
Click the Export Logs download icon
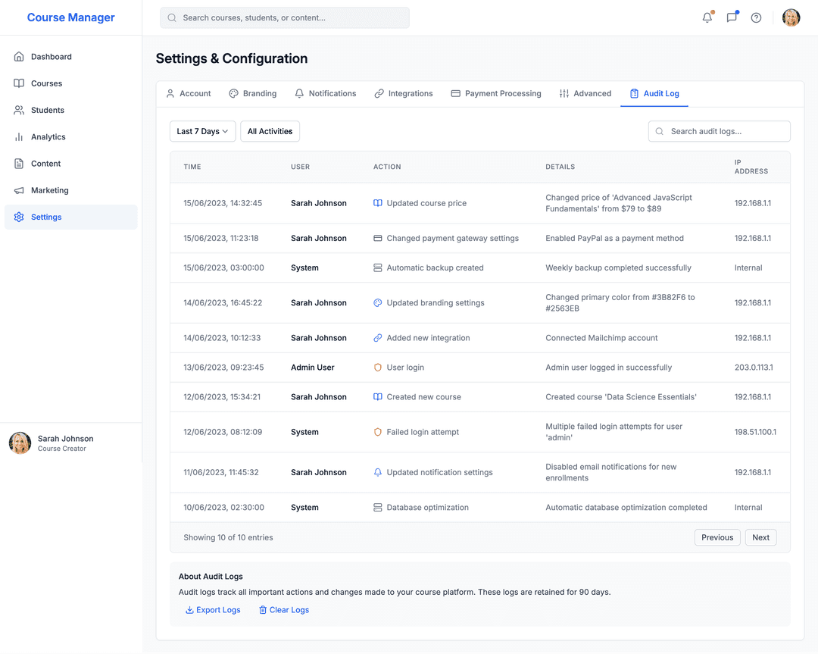189,610
